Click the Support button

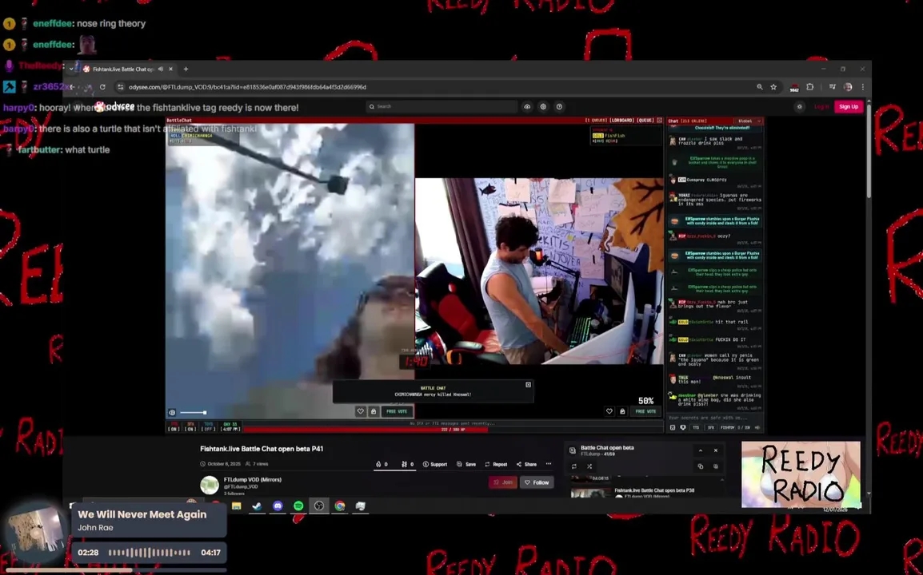click(434, 464)
